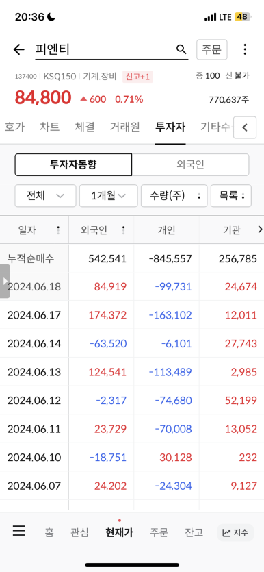This screenshot has width=264, height=572.
Task: Select the 투자자동향 segment
Action: (73, 164)
